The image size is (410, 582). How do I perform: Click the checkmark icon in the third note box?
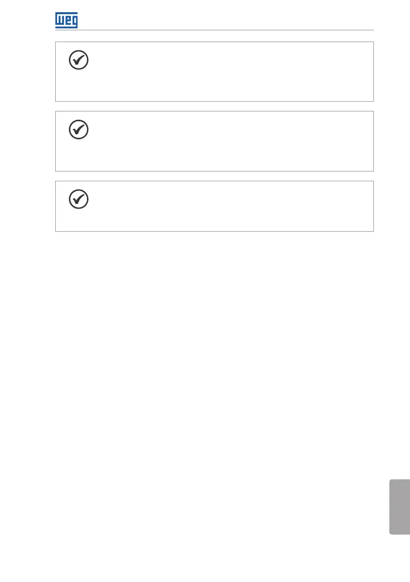[x=79, y=199]
